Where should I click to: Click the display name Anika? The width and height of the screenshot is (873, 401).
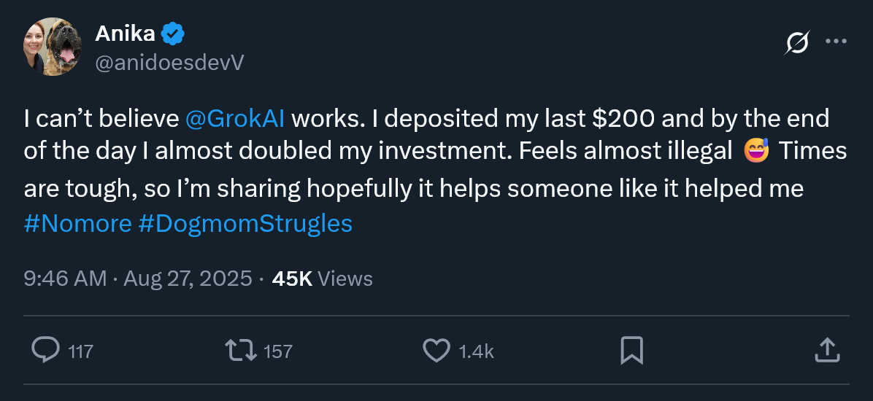[x=125, y=33]
